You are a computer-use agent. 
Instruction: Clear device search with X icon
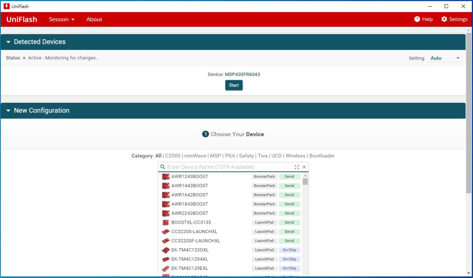[304, 167]
